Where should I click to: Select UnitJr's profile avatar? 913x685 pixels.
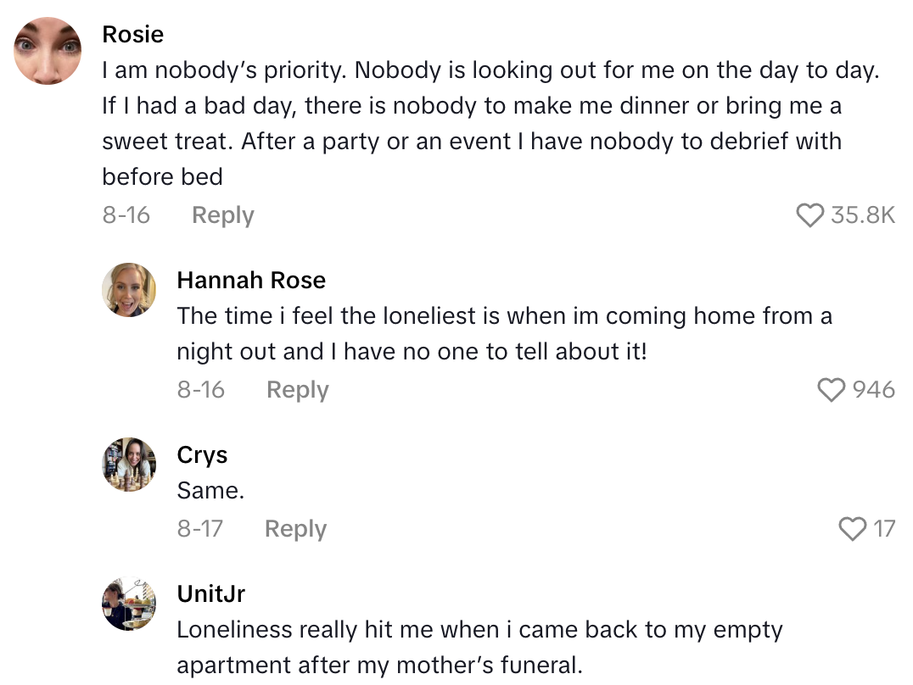tap(129, 604)
